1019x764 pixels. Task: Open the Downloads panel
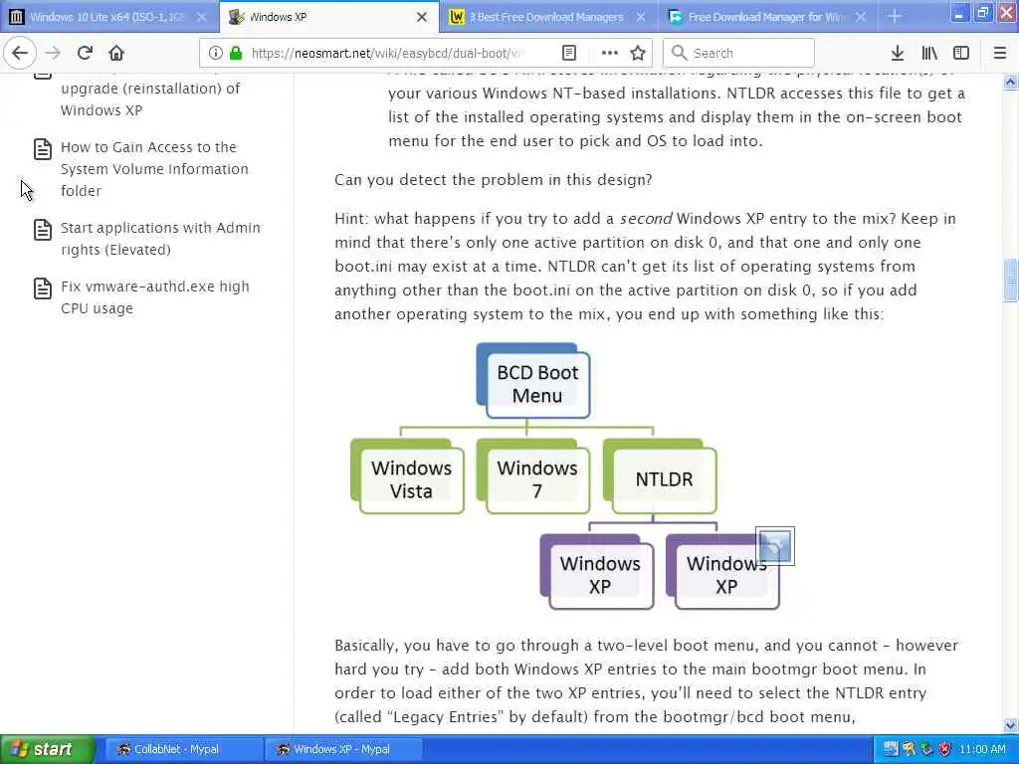pos(898,53)
